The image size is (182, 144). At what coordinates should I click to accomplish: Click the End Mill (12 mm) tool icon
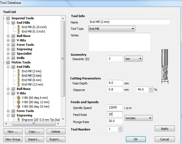18,84
